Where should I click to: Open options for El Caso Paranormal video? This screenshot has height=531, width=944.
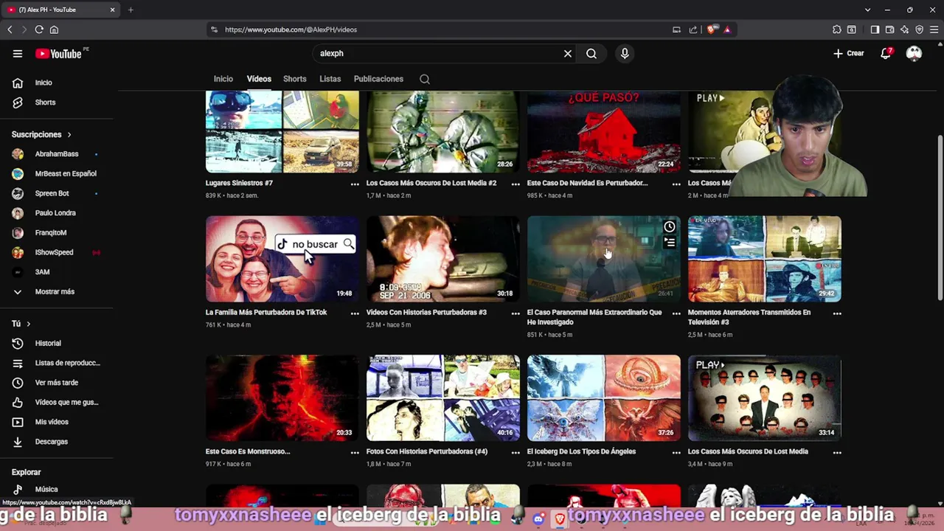click(676, 313)
